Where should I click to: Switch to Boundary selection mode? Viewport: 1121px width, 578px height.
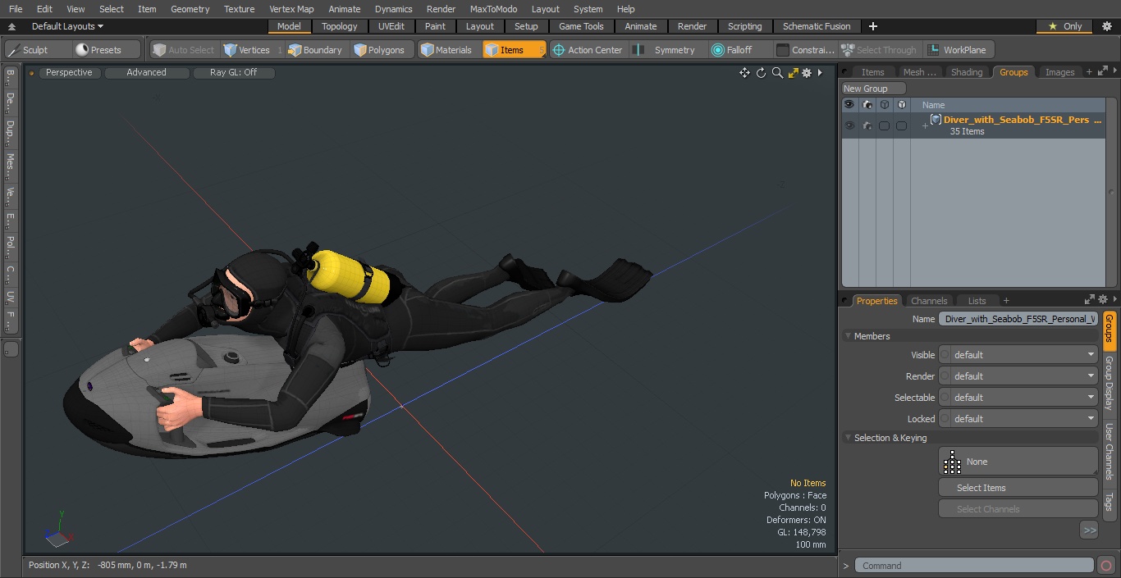(x=315, y=50)
